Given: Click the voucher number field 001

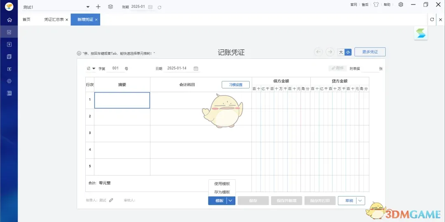Looking at the screenshot, I should pyautogui.click(x=115, y=68).
